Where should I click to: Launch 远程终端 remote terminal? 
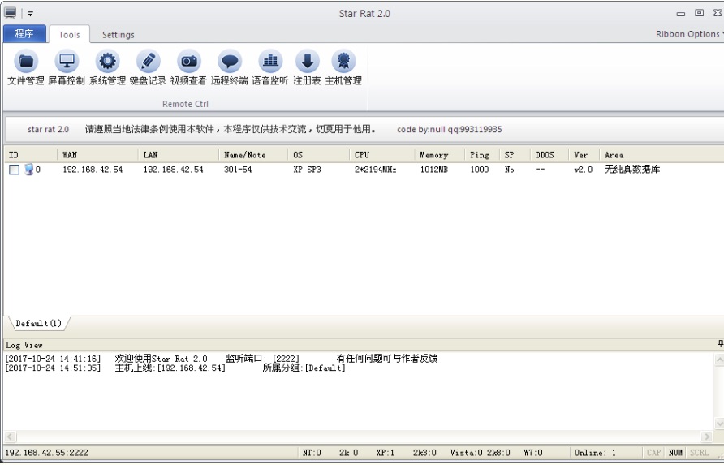(230, 67)
